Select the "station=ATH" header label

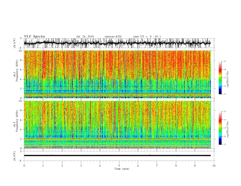pos(113,36)
